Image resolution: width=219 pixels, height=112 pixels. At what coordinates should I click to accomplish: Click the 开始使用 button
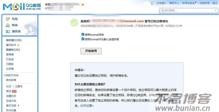click(91, 51)
